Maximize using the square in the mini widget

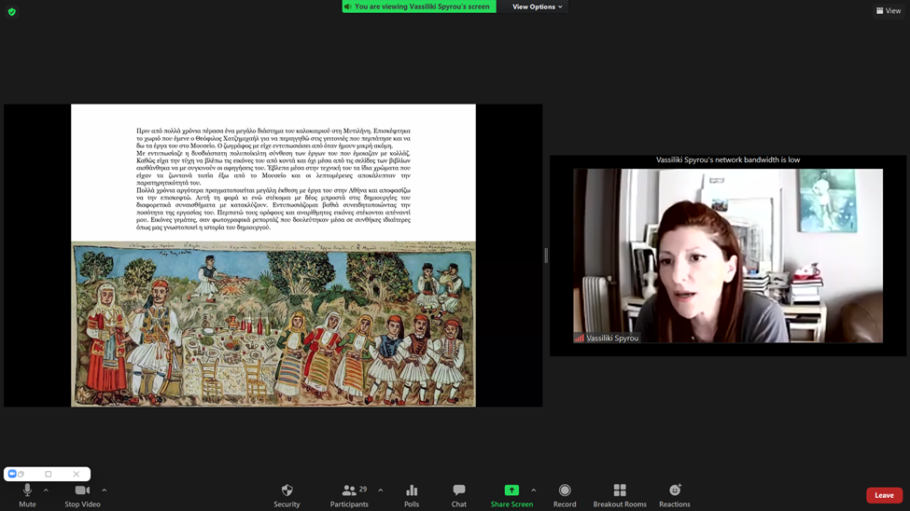click(x=49, y=474)
